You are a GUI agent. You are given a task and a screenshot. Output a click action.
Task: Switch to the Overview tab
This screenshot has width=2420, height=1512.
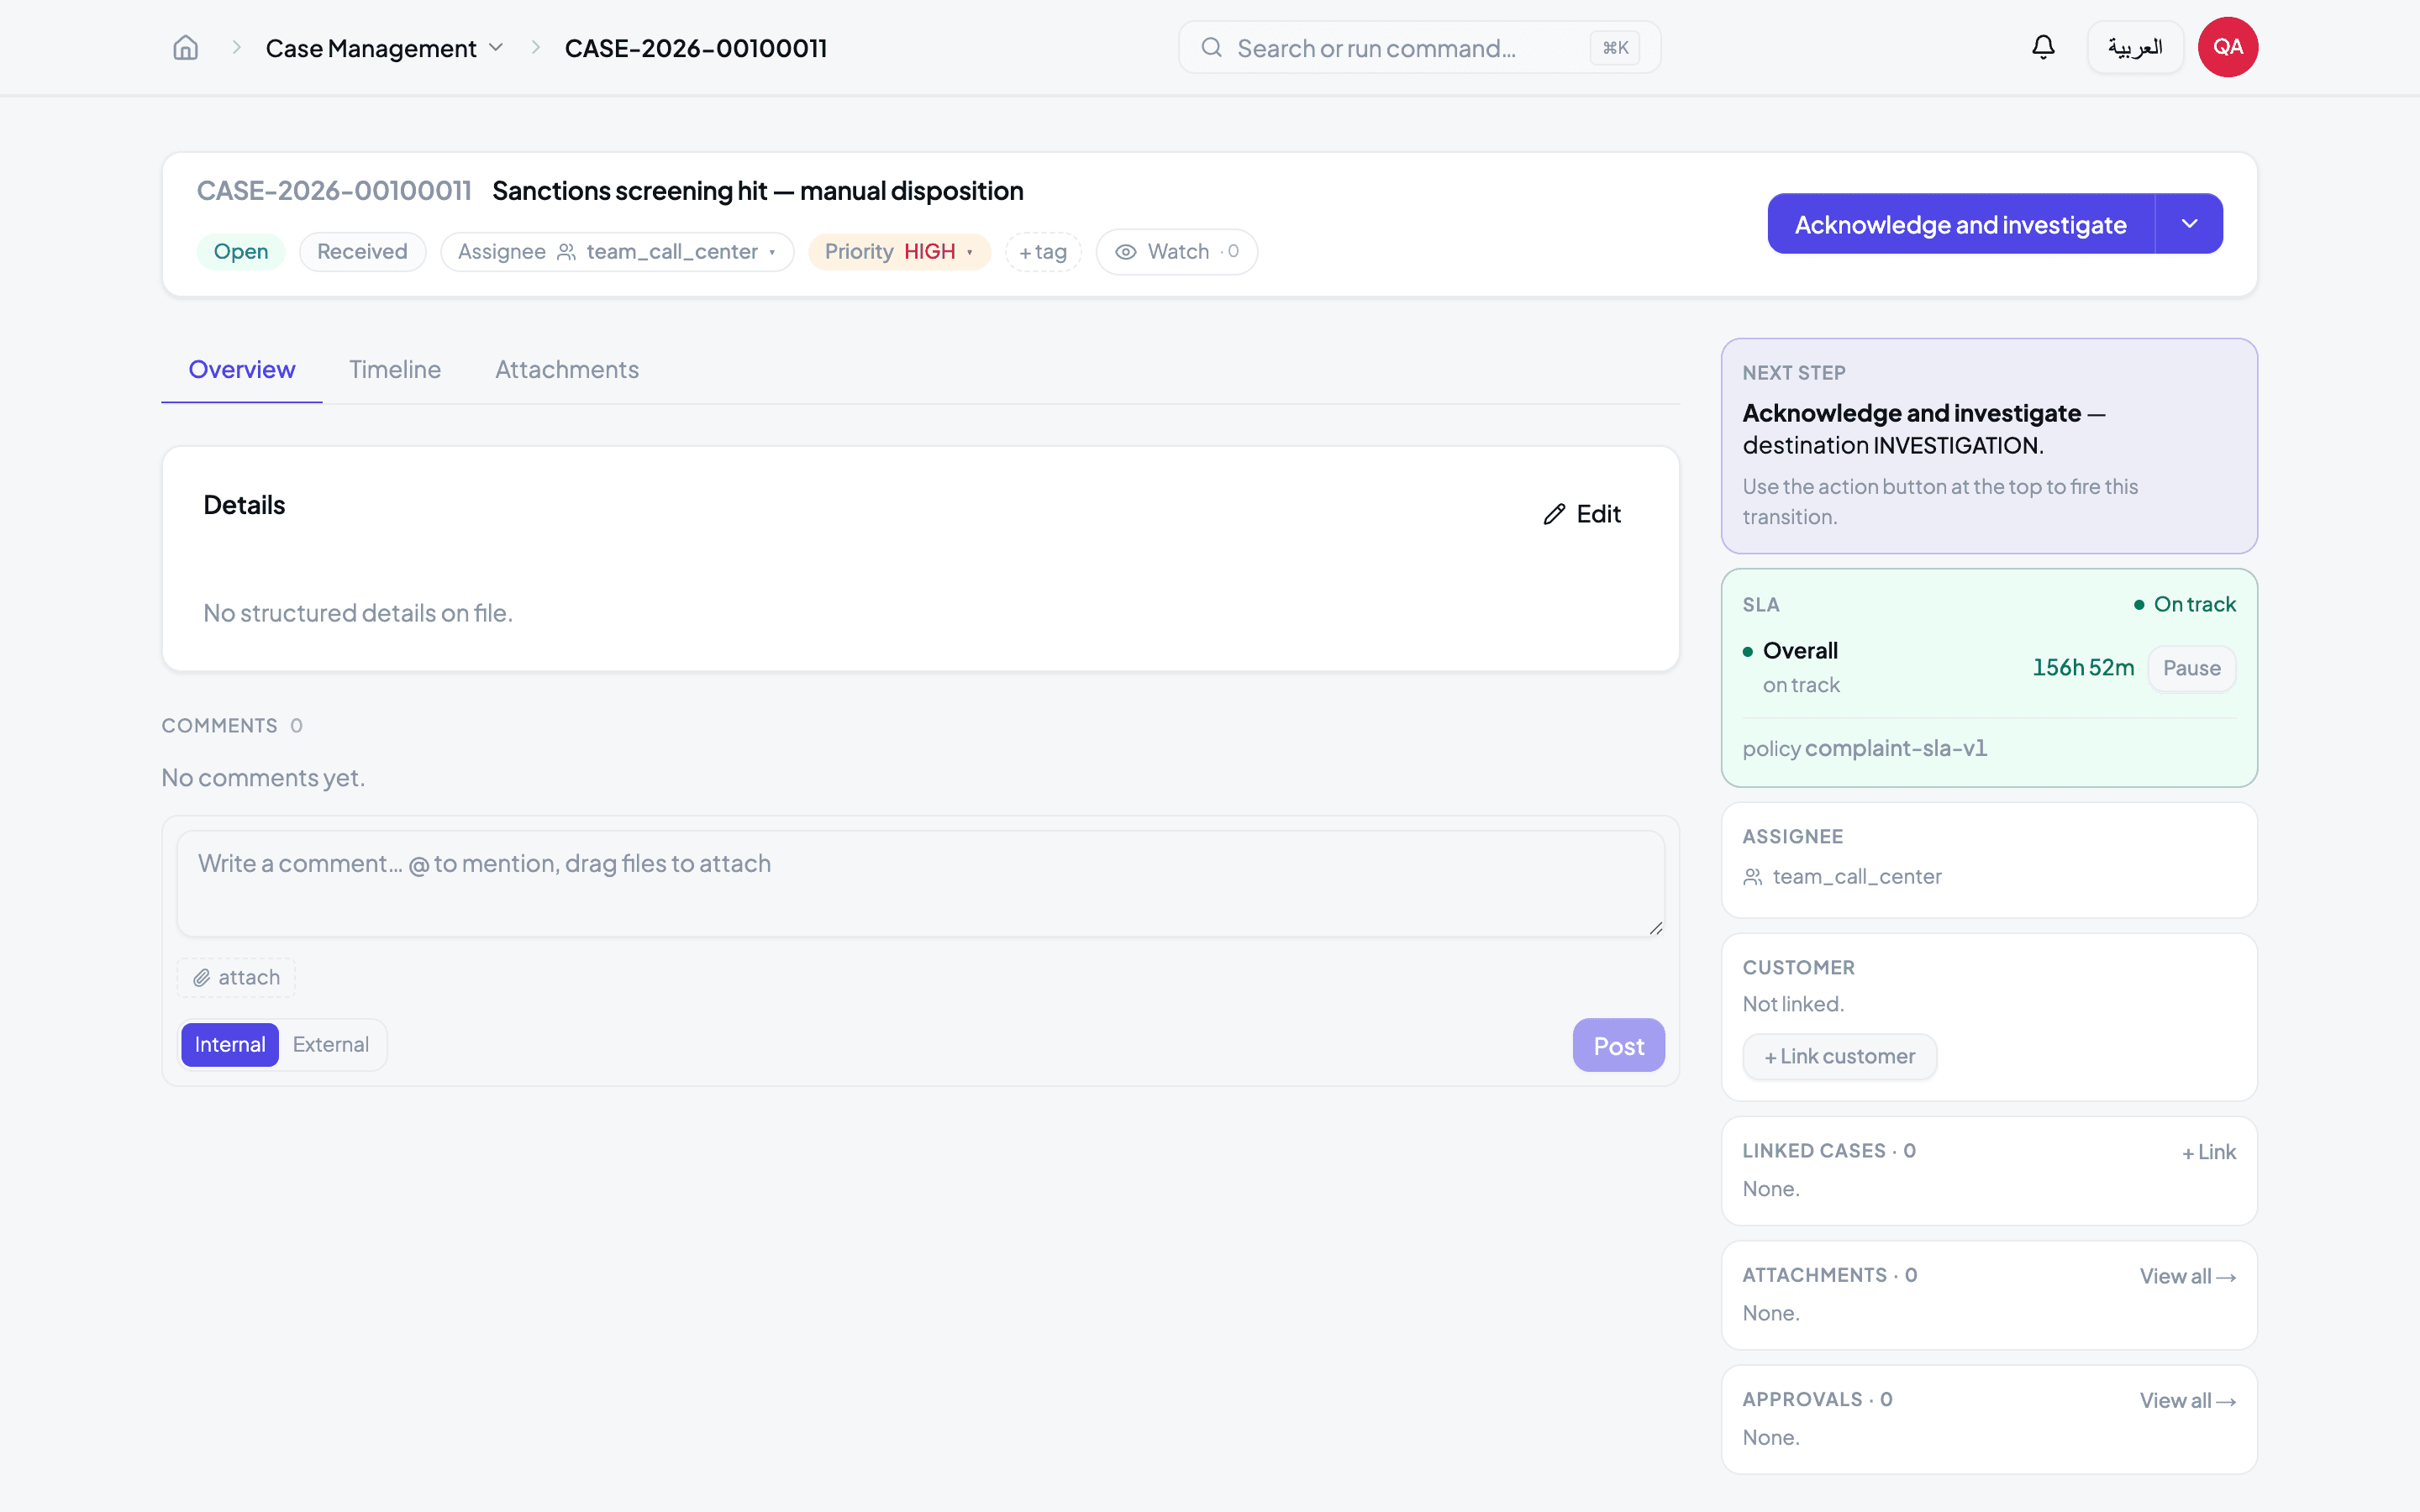coord(241,369)
